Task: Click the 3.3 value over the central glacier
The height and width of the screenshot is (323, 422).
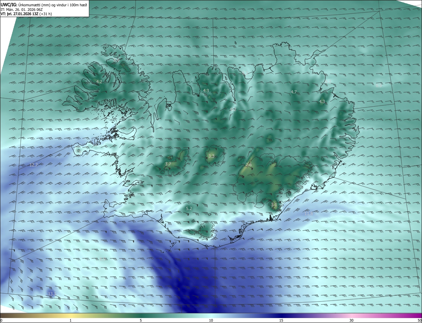Action: pos(211,156)
